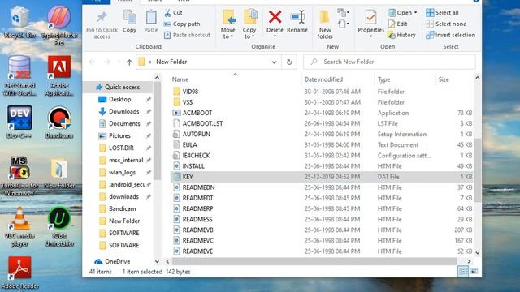Viewport: 520px width, 292px height.
Task: Click the Forward navigation arrow
Action: 106,62
